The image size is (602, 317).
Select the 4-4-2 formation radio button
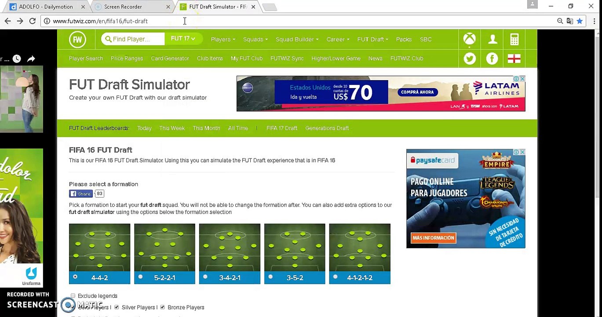(75, 276)
